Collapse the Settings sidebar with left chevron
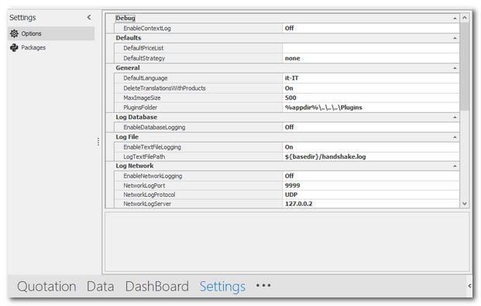The image size is (481, 306). pyautogui.click(x=89, y=18)
